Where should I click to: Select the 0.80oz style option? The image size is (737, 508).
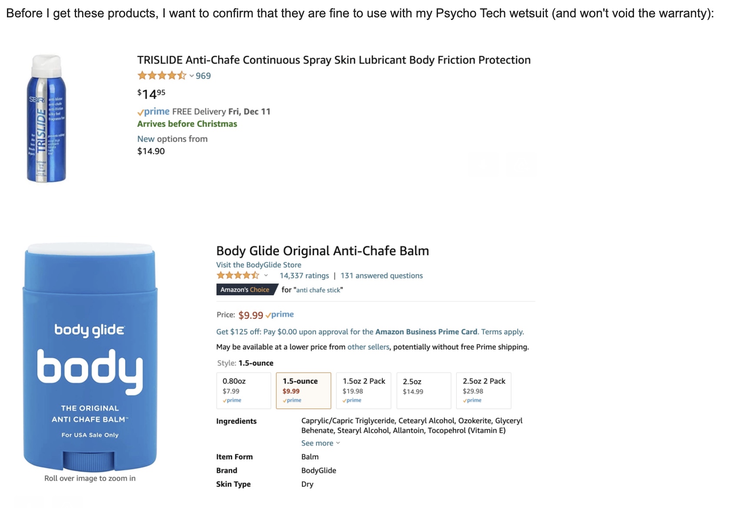click(243, 390)
